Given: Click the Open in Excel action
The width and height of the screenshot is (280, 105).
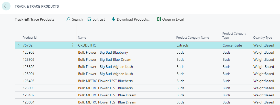Looking at the screenshot, I should click(173, 19).
